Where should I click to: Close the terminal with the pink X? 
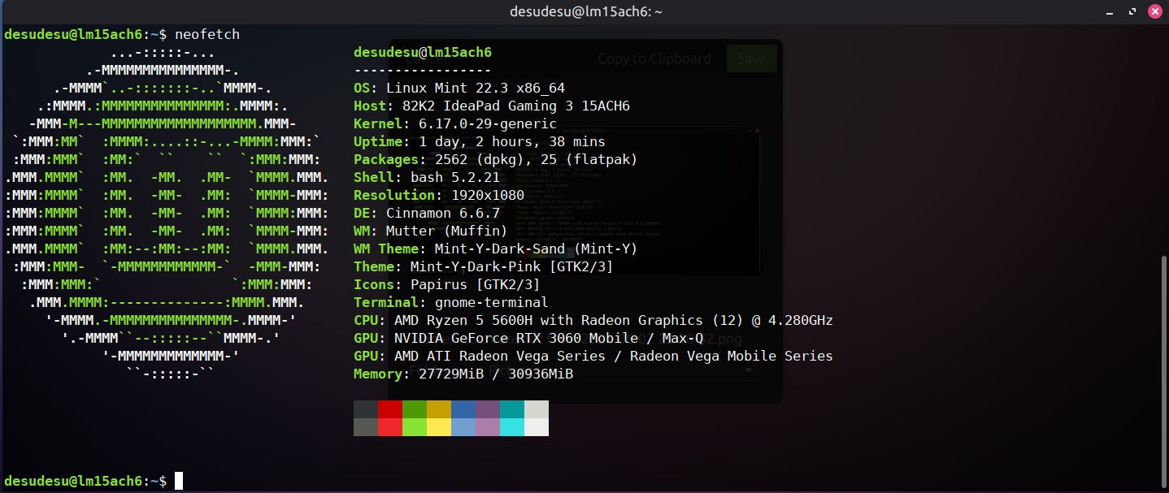tap(1155, 11)
